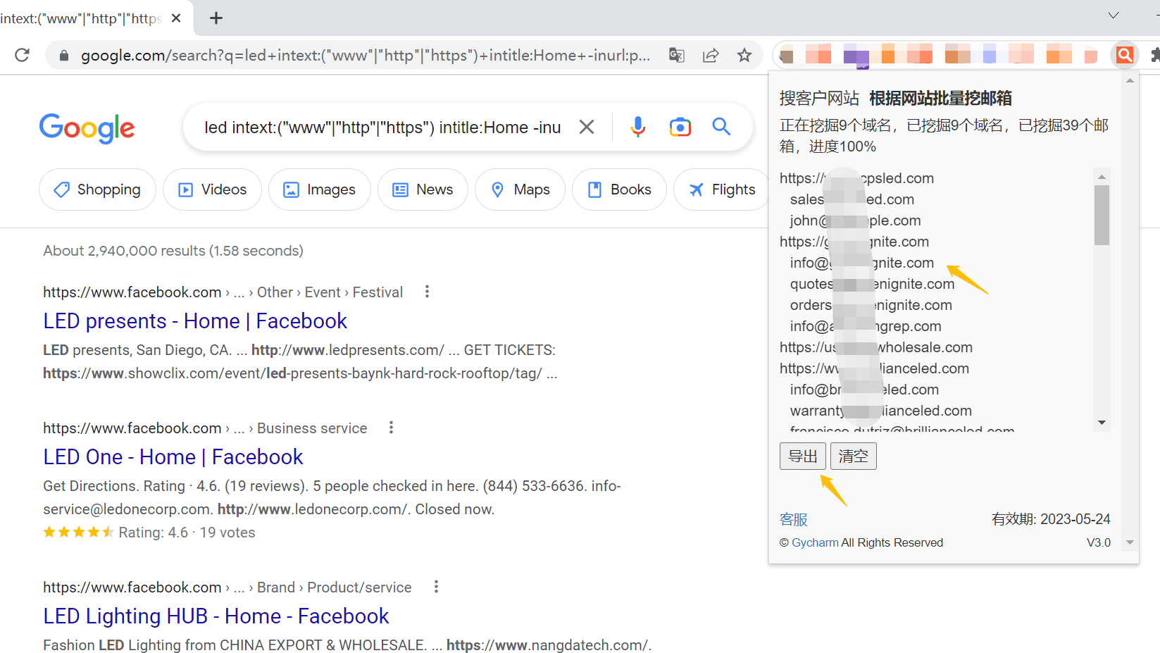
Task: Submit search with magnifier icon
Action: pos(721,127)
